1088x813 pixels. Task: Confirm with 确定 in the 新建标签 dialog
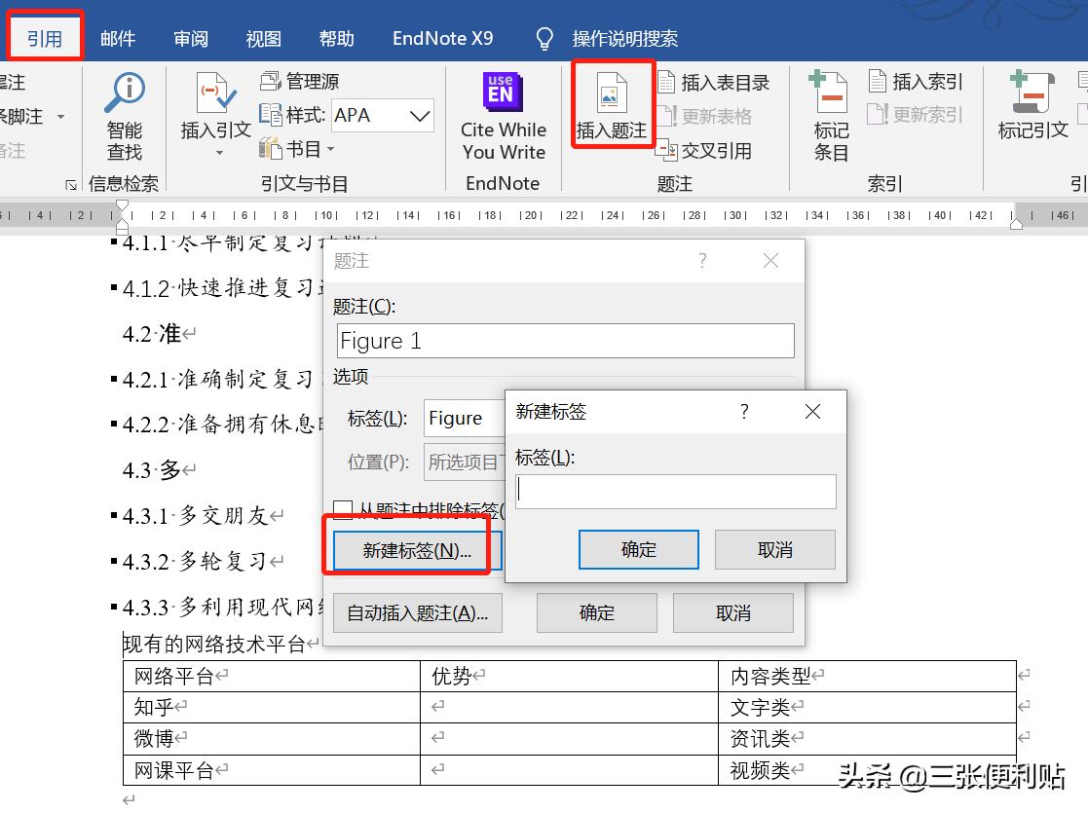point(638,549)
